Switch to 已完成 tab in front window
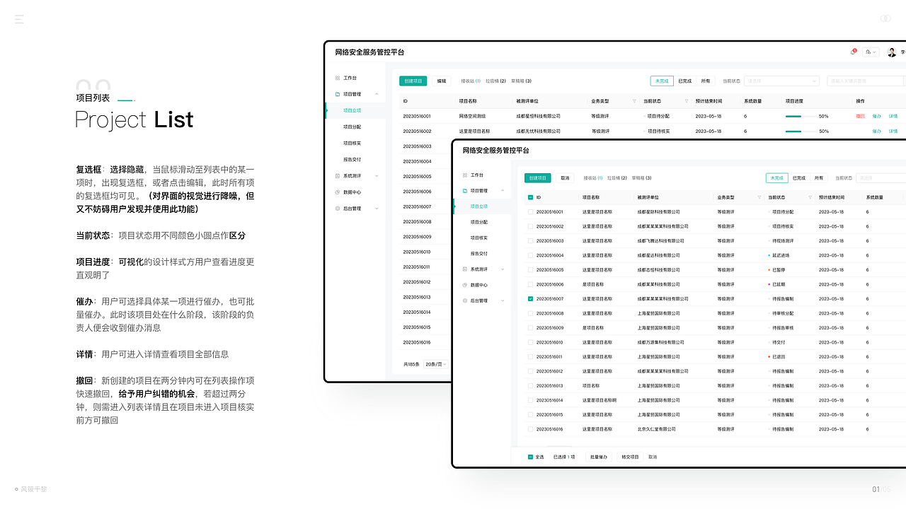 pyautogui.click(x=798, y=178)
